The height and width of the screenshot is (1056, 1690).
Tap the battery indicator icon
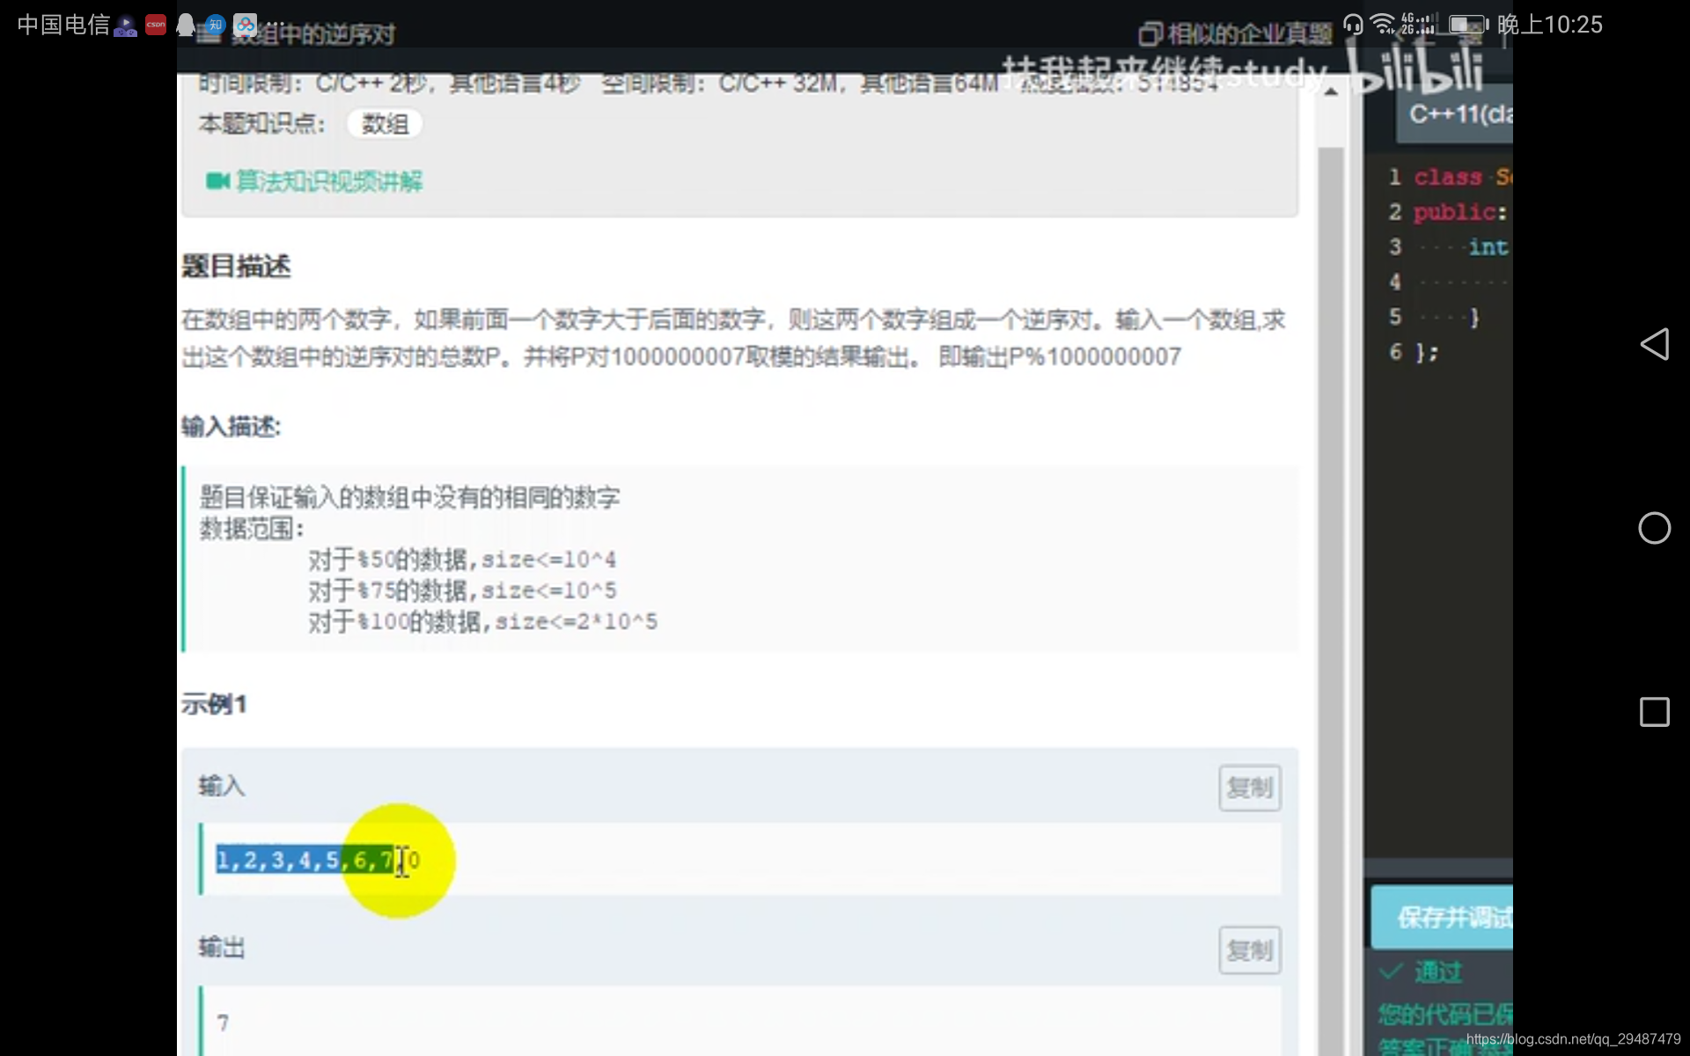(x=1468, y=25)
